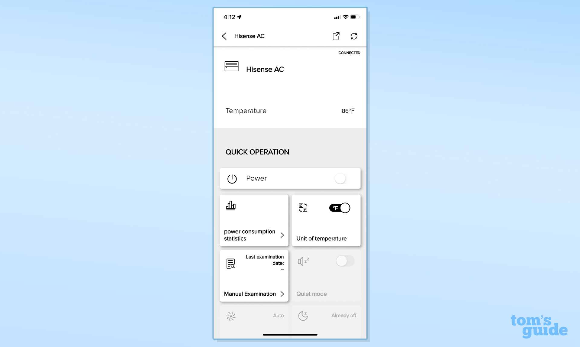Navigate back to device list
This screenshot has height=347, width=580.
coord(224,36)
